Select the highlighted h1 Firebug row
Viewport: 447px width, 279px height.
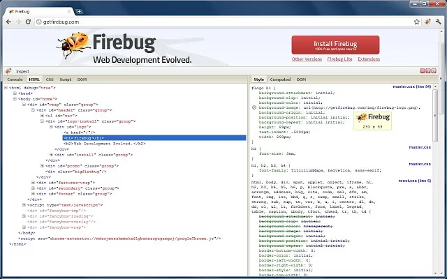[x=154, y=138]
